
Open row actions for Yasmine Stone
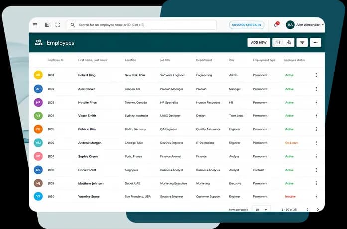point(316,196)
